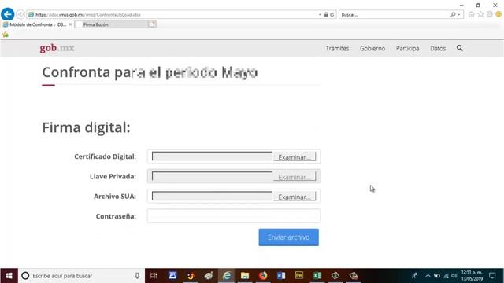Click the browser forward arrow button
This screenshot has width=504, height=283.
click(20, 14)
